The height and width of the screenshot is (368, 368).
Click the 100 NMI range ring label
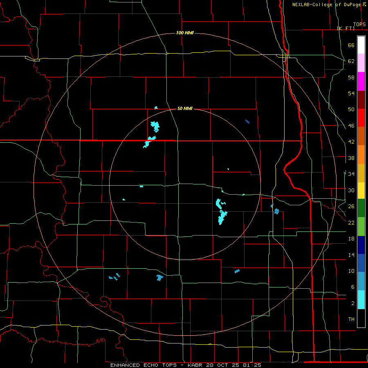[x=185, y=33]
